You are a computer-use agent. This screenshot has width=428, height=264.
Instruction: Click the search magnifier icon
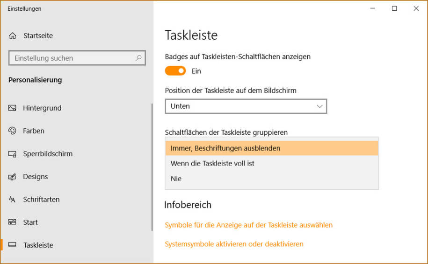[x=138, y=58]
